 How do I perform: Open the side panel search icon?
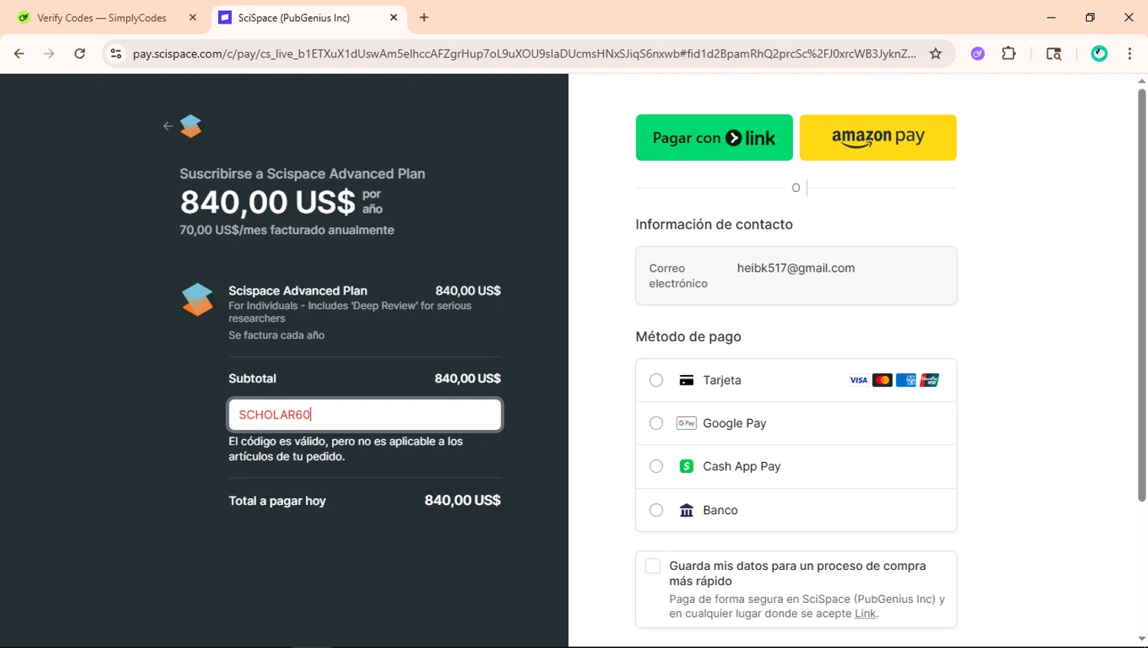[1054, 54]
